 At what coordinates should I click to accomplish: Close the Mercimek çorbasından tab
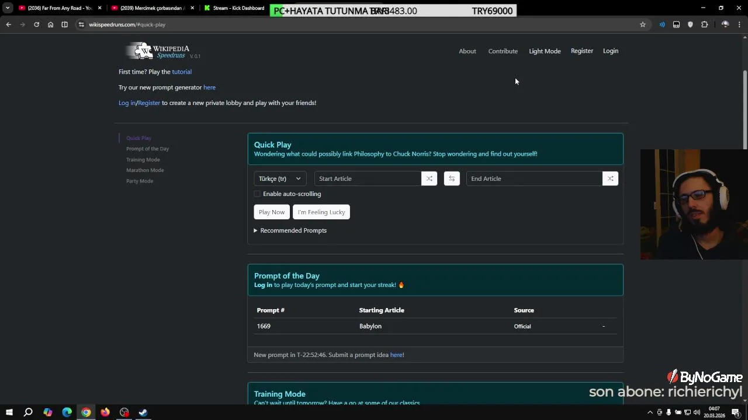pos(193,8)
